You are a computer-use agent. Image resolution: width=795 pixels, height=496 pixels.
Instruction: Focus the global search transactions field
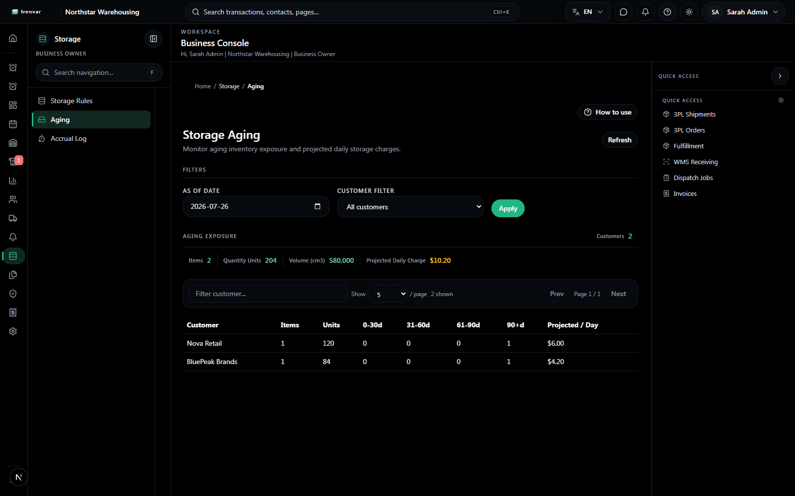[352, 12]
